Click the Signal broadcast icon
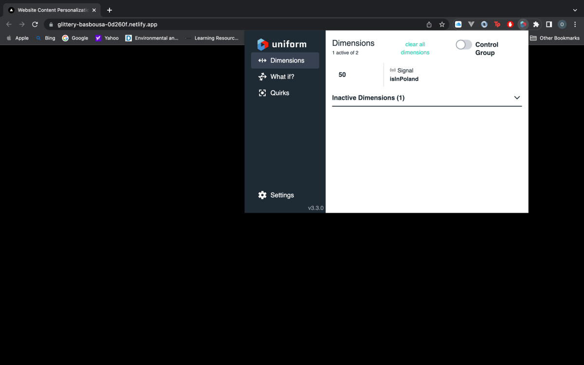Viewport: 584px width, 365px height. (393, 71)
